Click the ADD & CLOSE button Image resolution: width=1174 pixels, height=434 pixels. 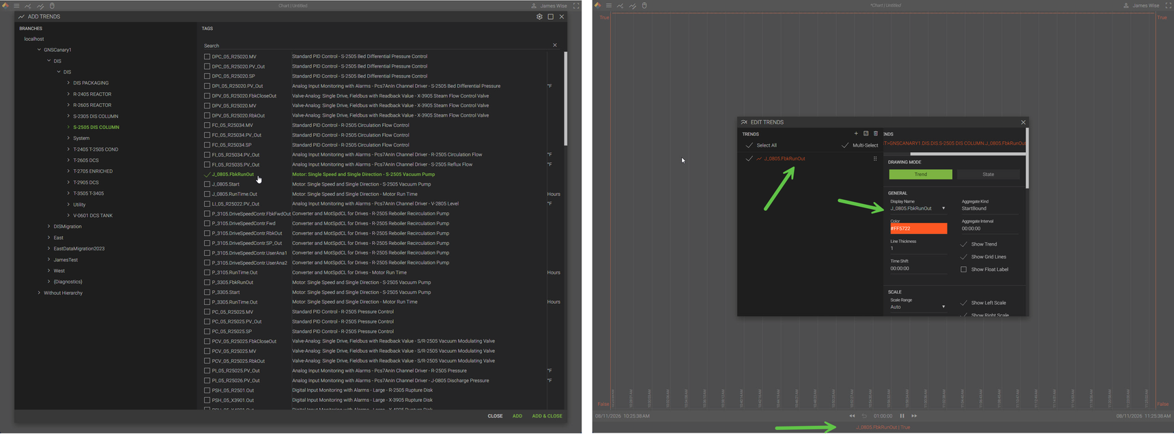point(547,416)
